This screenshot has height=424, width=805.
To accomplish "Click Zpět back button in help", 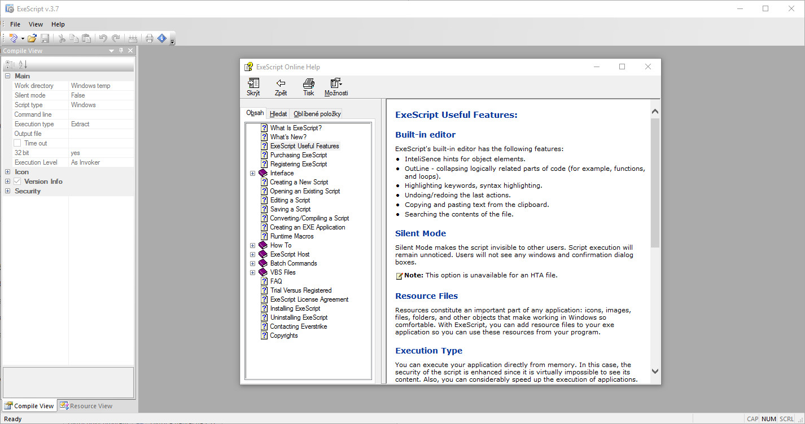I will 281,87.
